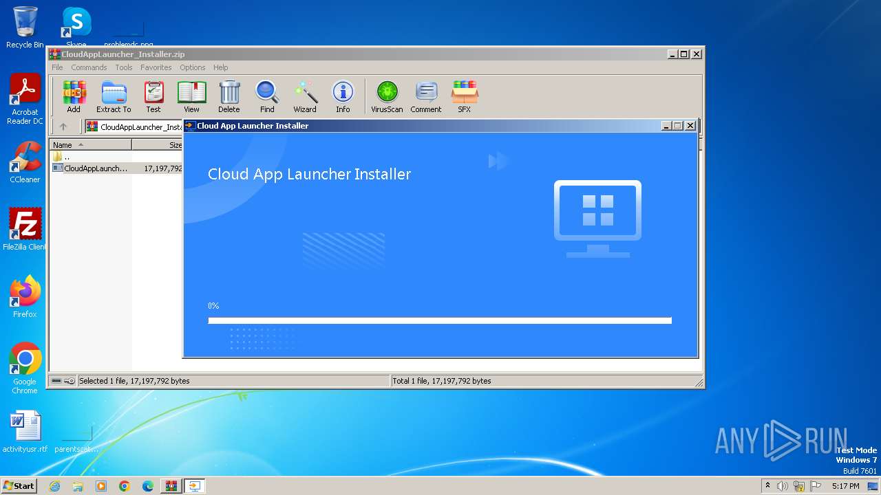Run the Test archive tool
881x495 pixels.
153,97
